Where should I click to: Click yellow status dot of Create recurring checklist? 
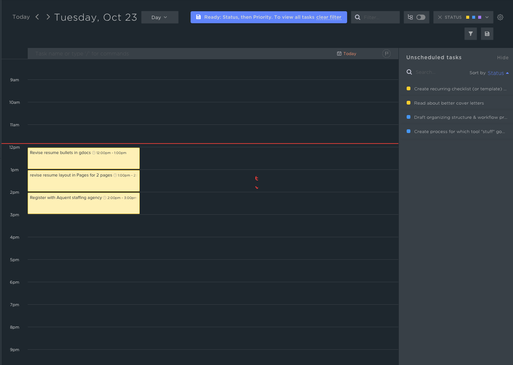[x=409, y=88]
